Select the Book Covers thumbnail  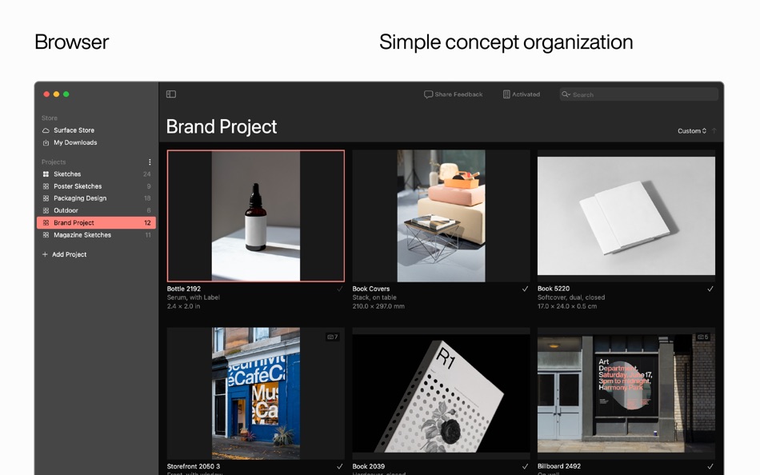pos(441,216)
